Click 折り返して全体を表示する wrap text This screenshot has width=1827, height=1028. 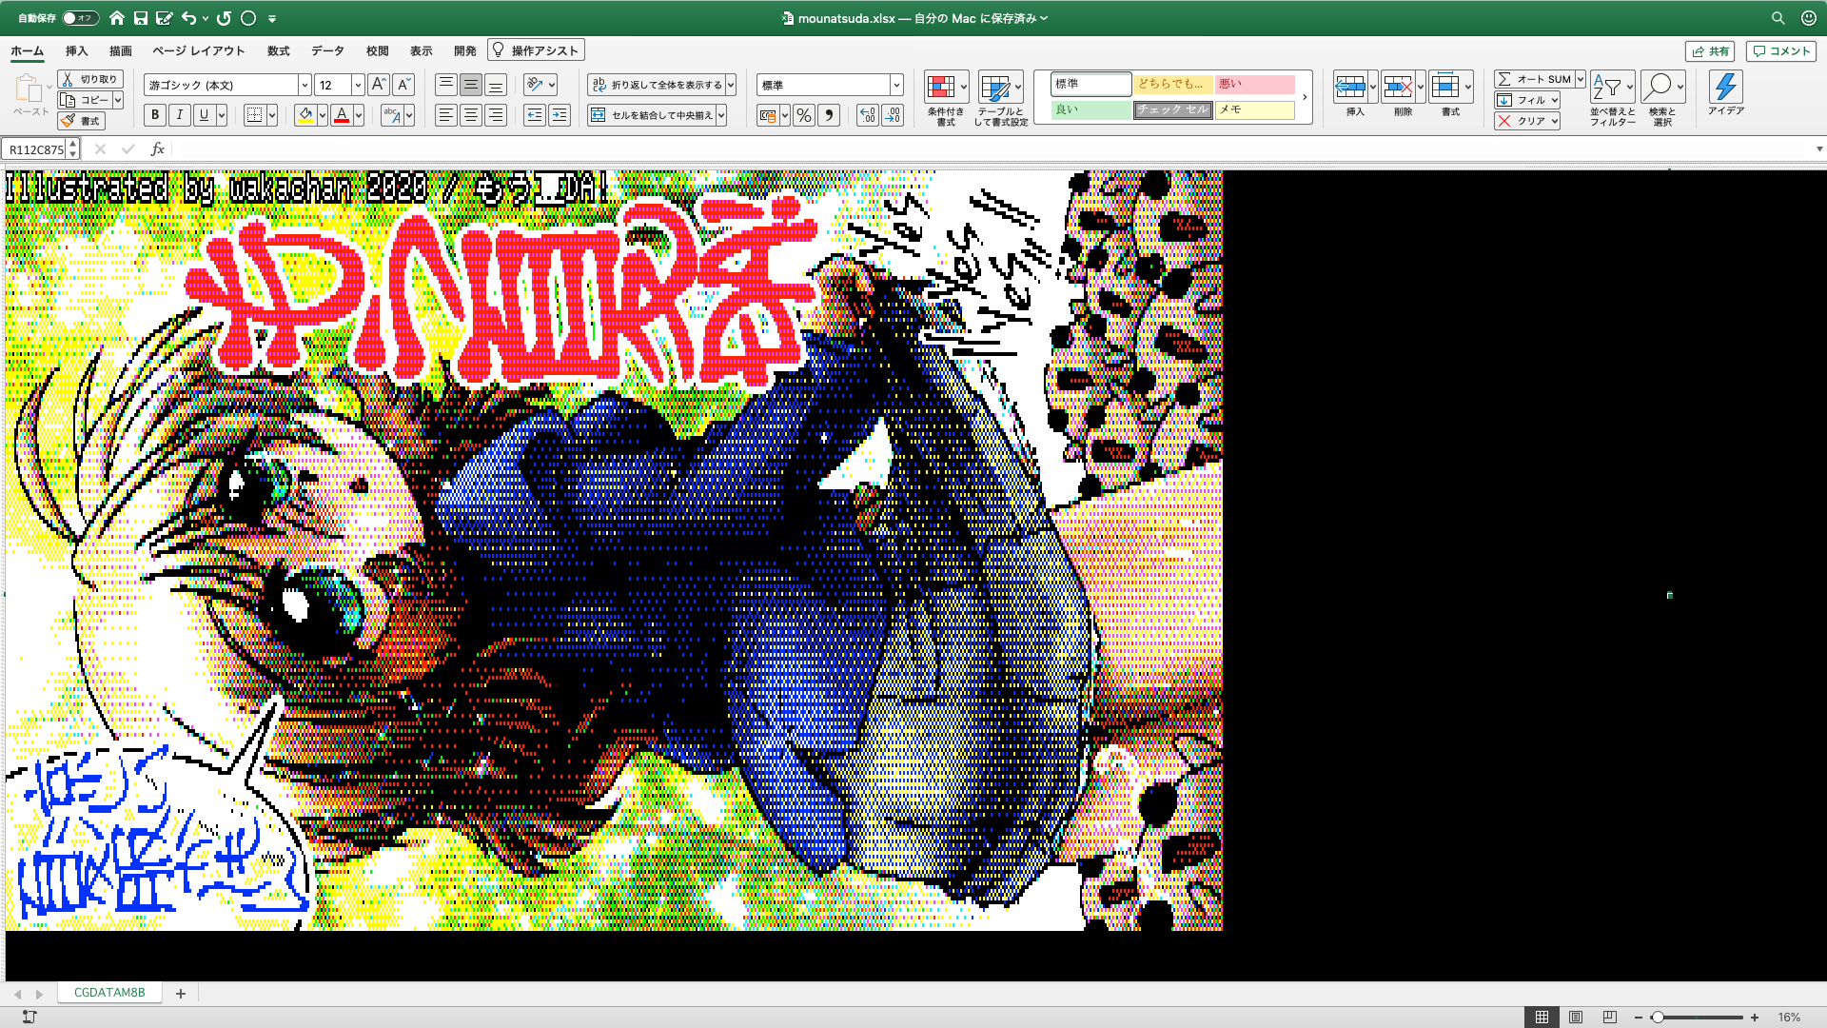[657, 85]
